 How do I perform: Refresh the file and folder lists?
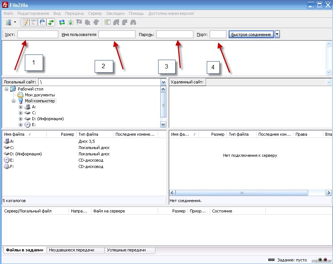click(62, 22)
